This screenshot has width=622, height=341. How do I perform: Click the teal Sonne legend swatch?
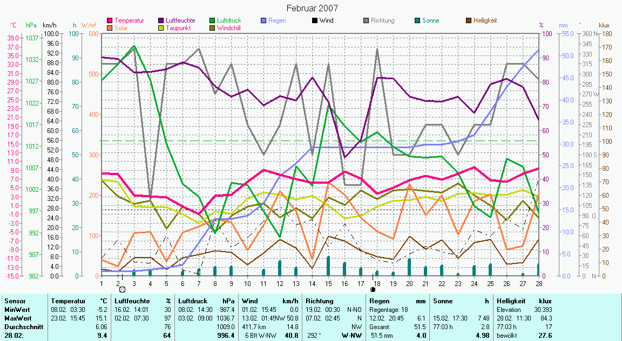(x=418, y=20)
